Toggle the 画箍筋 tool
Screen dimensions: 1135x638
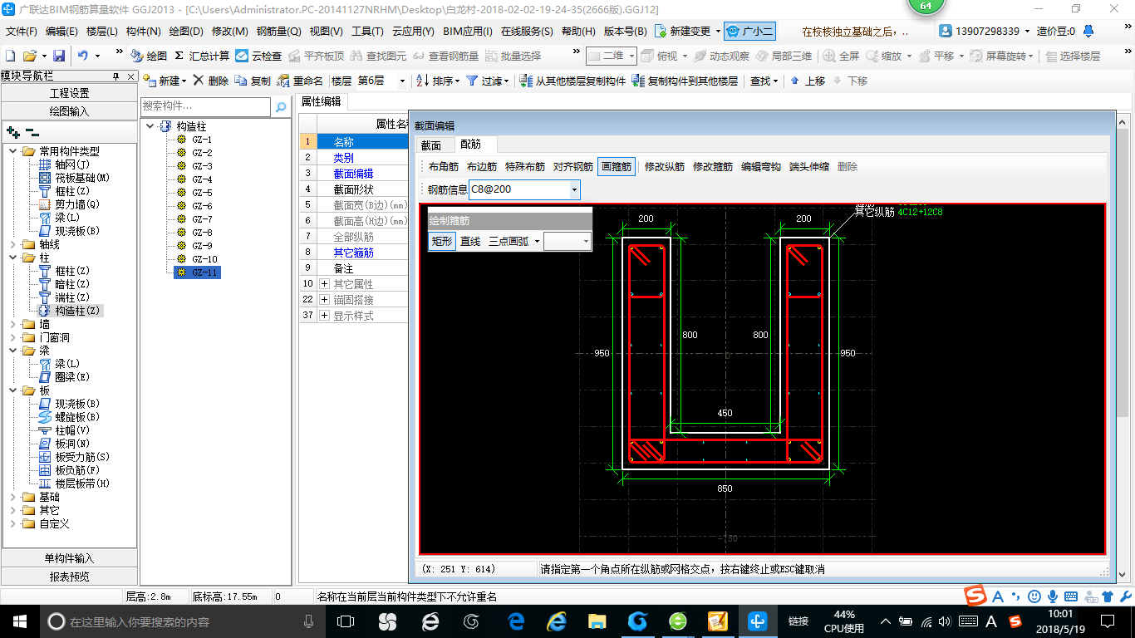click(617, 166)
